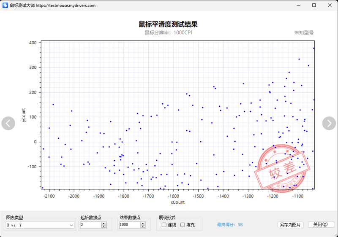This screenshot has width=338, height=237.
Task: Click the 展现形式 group label
Action: pos(167,218)
